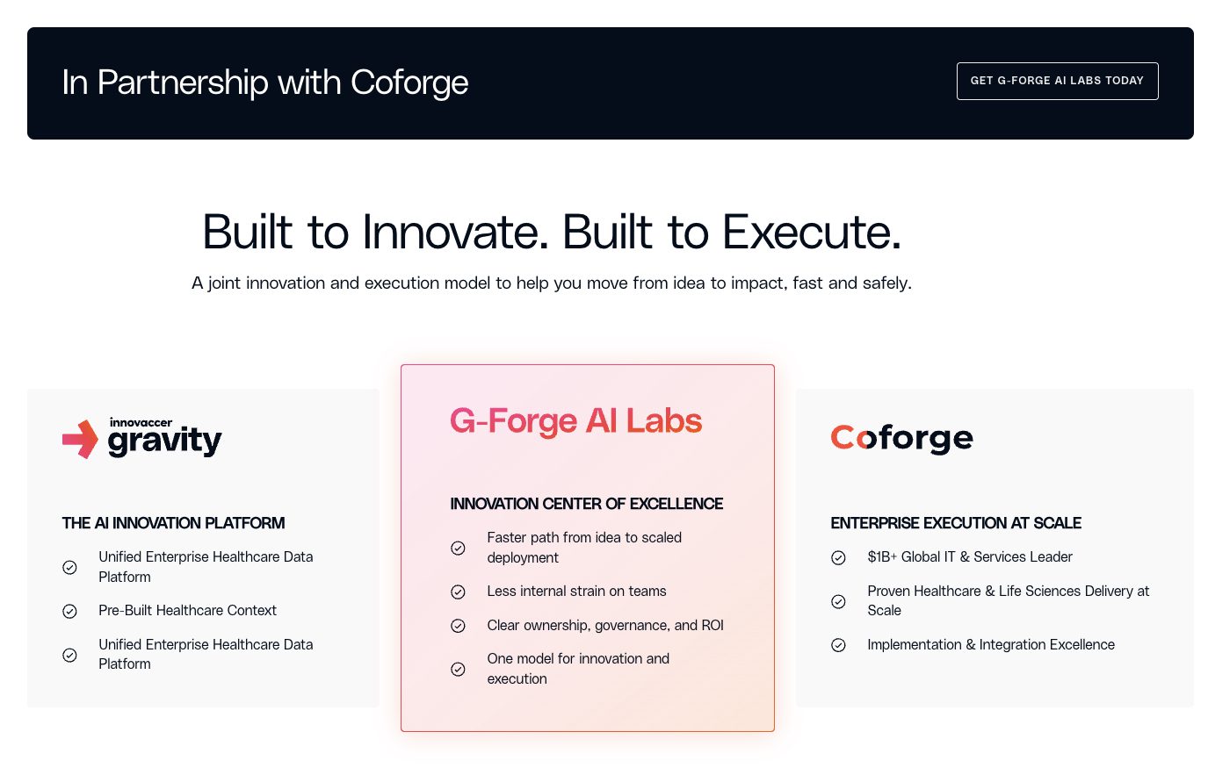Click the G-Forge AI Labs logo text
Image resolution: width=1208 pixels, height=782 pixels.
pyautogui.click(x=575, y=421)
